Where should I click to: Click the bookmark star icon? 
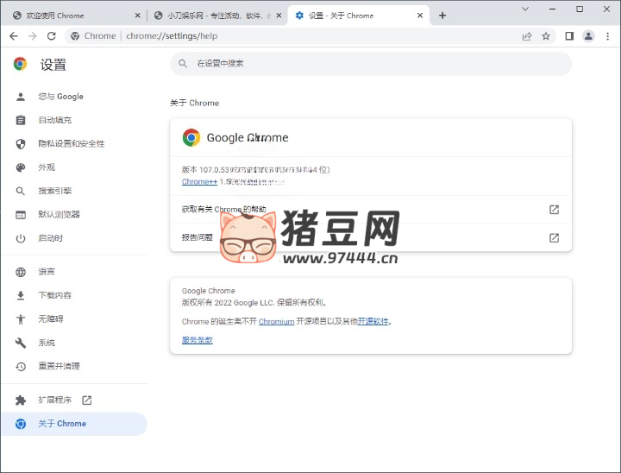[x=546, y=36]
